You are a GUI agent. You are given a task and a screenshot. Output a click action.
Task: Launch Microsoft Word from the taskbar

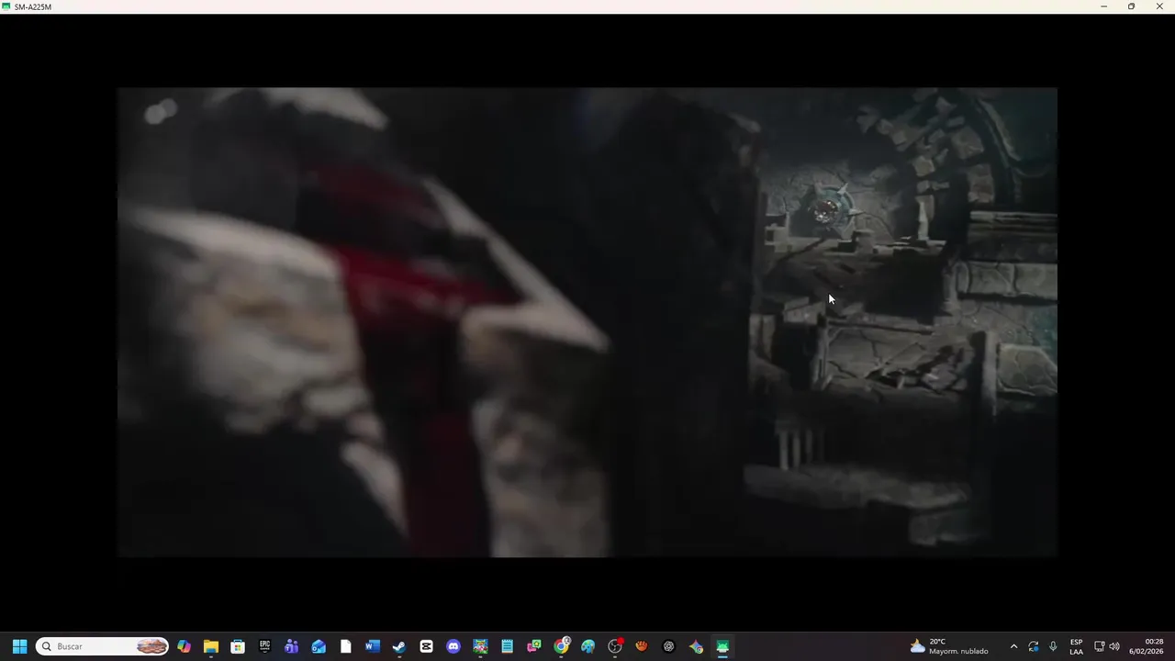tap(372, 646)
